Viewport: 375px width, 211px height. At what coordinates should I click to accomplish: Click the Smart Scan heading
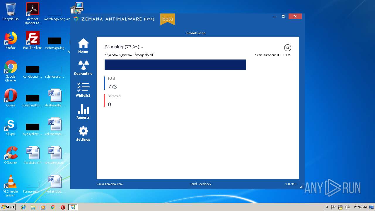pyautogui.click(x=196, y=33)
